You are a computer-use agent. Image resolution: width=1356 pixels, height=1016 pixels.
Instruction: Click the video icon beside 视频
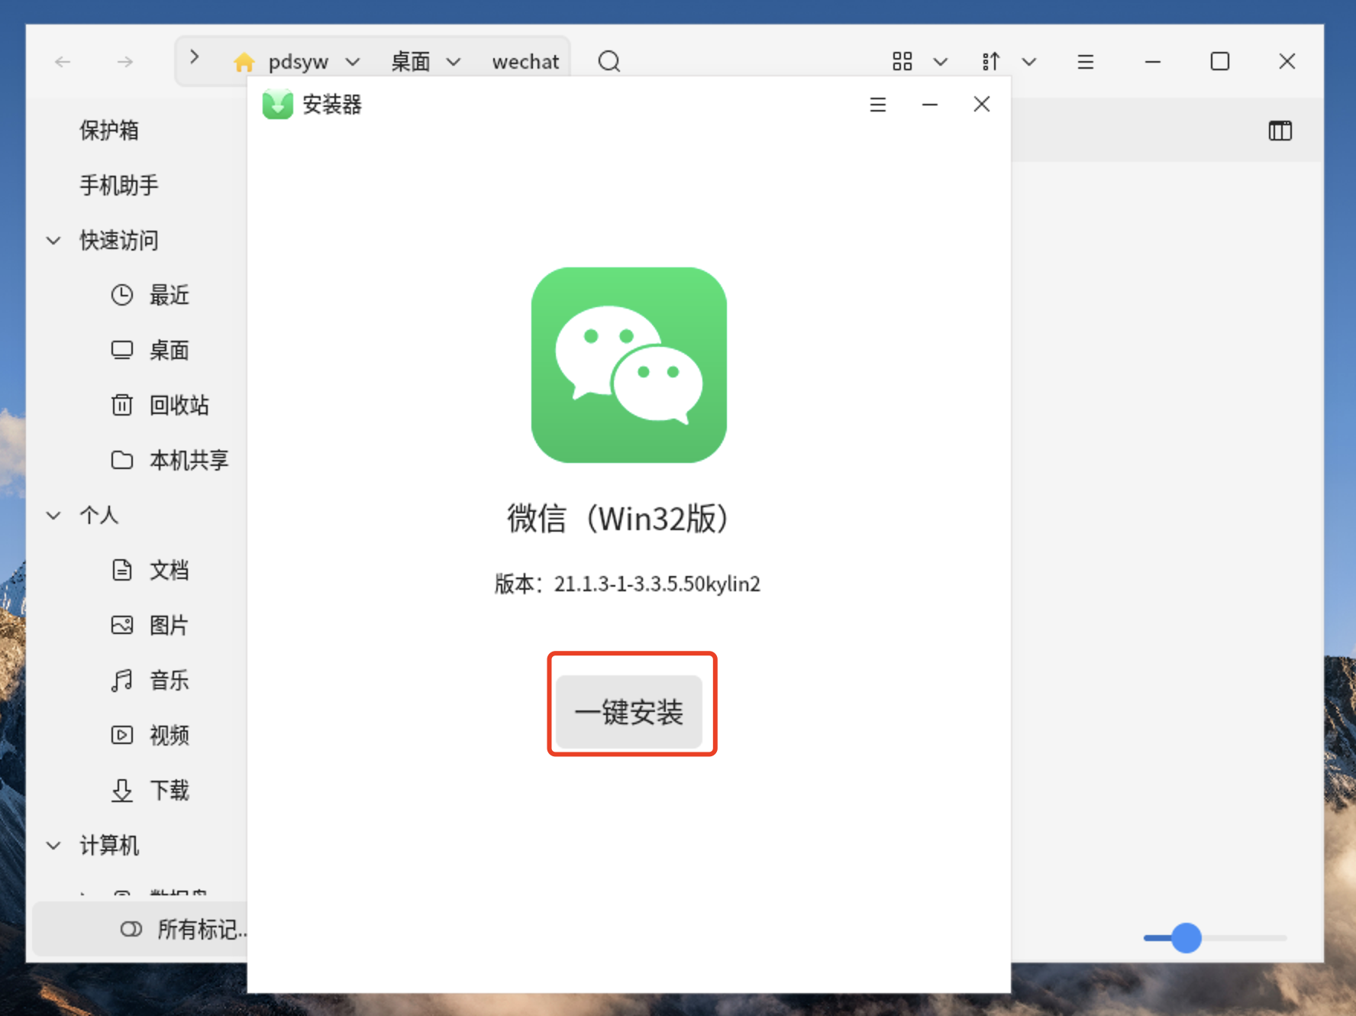point(122,735)
